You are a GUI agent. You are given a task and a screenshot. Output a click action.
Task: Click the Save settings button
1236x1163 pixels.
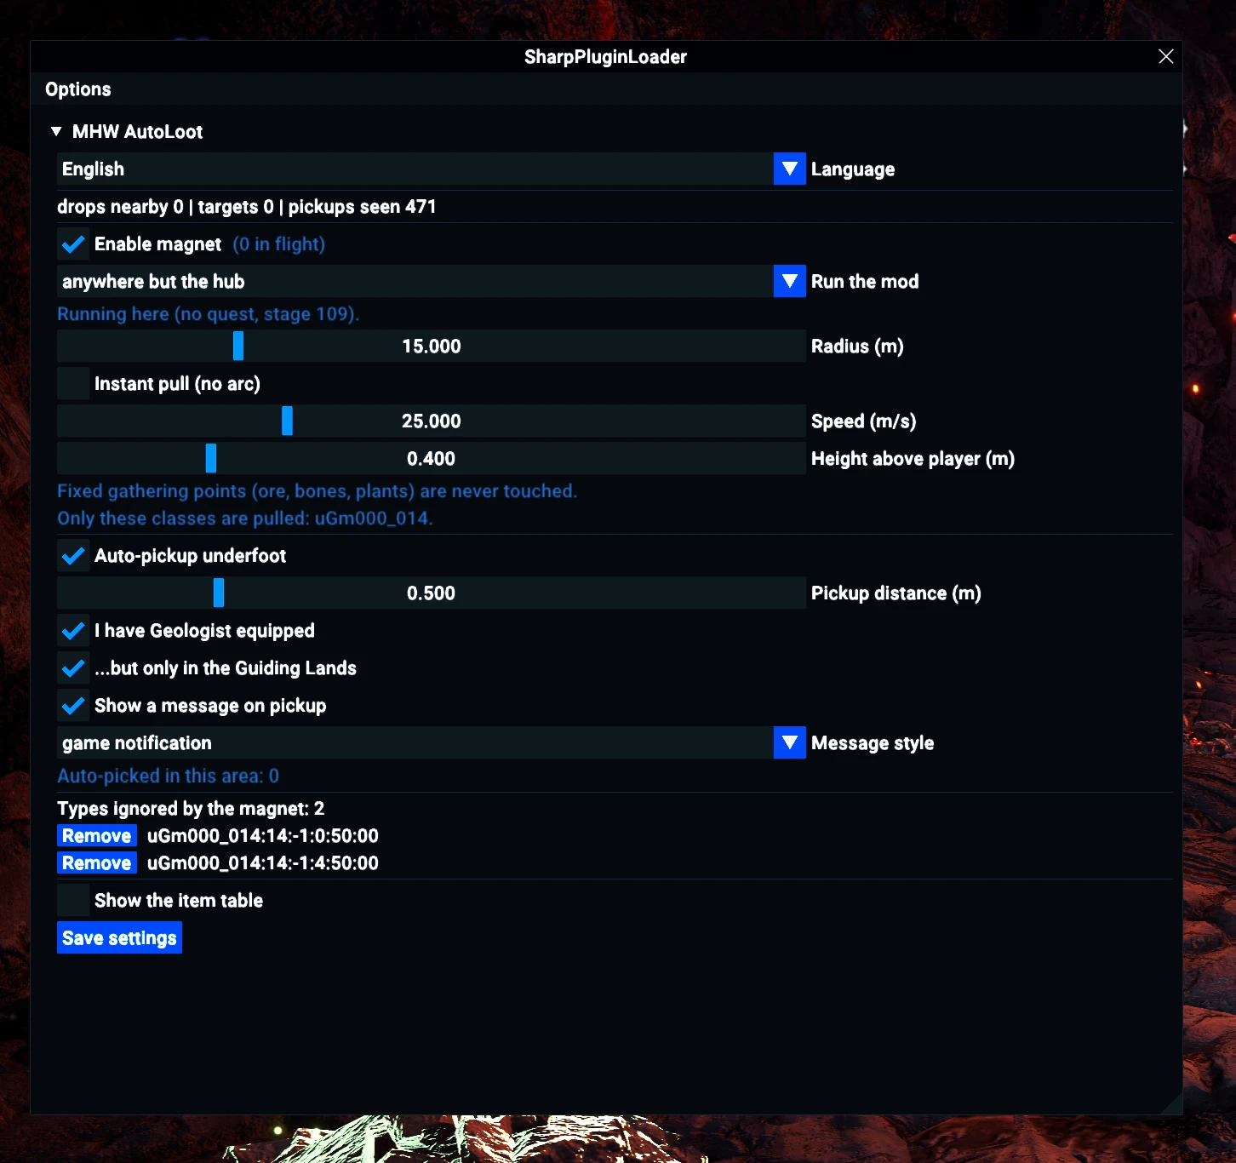click(x=119, y=938)
